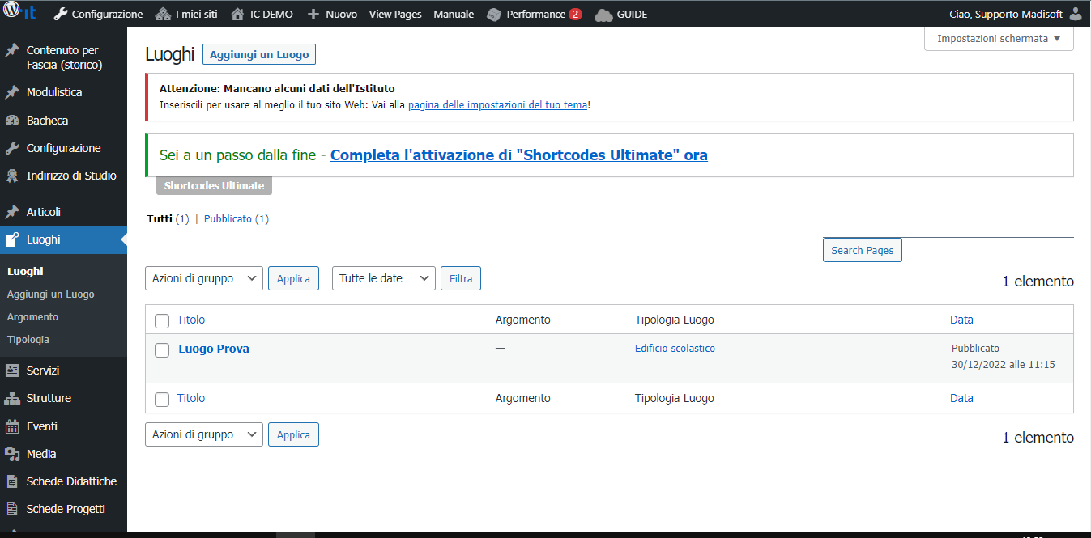
Task: Tick the select-all checkbox in table footer
Action: tap(162, 399)
